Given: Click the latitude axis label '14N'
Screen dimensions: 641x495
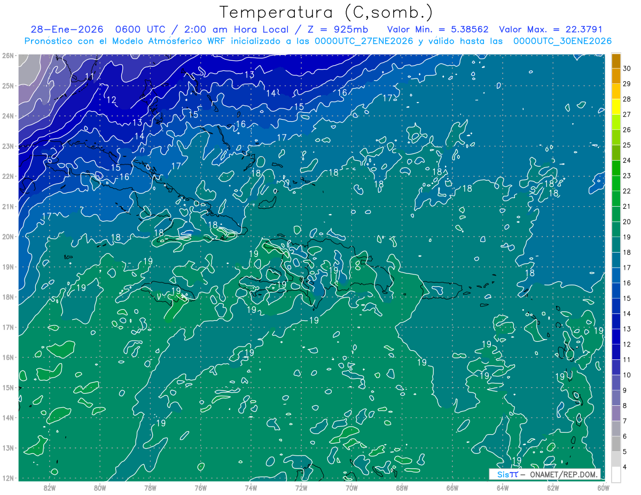Looking at the screenshot, I should point(8,418).
